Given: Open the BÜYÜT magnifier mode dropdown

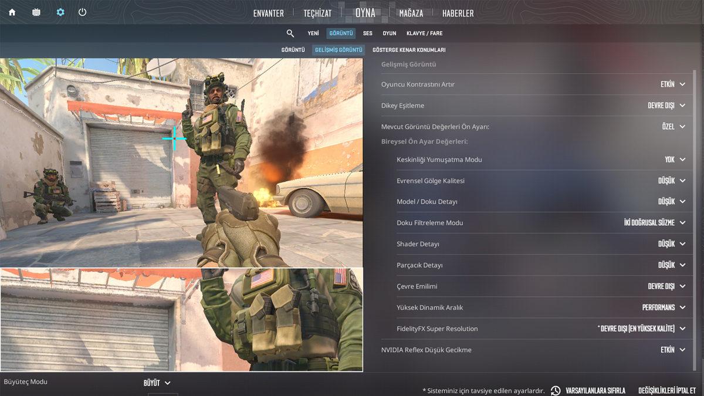Looking at the screenshot, I should (155, 382).
